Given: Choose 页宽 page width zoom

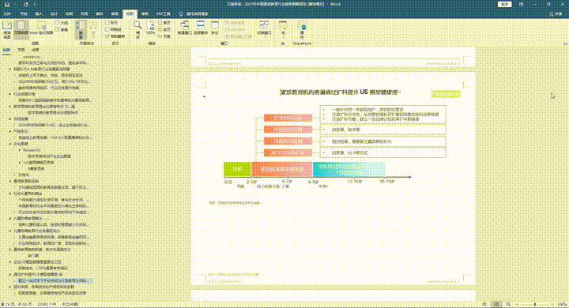Looking at the screenshot, I should pos(164,36).
